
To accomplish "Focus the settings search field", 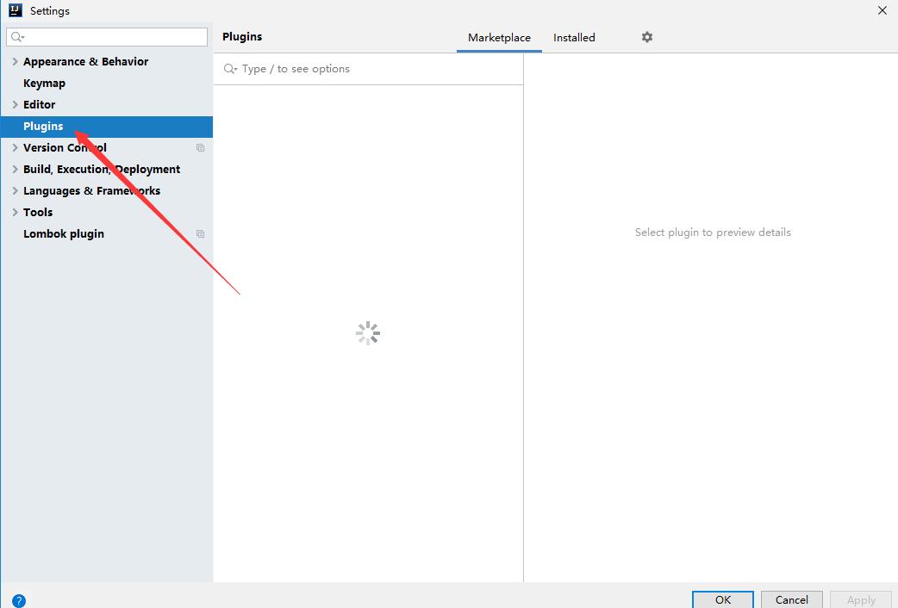I will click(x=107, y=37).
